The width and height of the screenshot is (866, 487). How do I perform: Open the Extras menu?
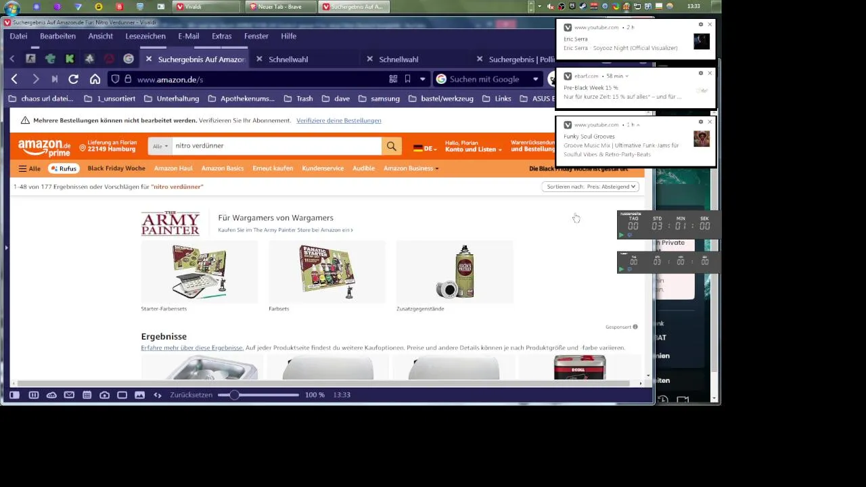pos(221,36)
